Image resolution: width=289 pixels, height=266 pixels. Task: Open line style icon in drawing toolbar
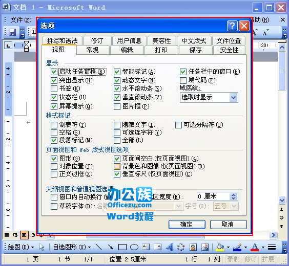272,247
